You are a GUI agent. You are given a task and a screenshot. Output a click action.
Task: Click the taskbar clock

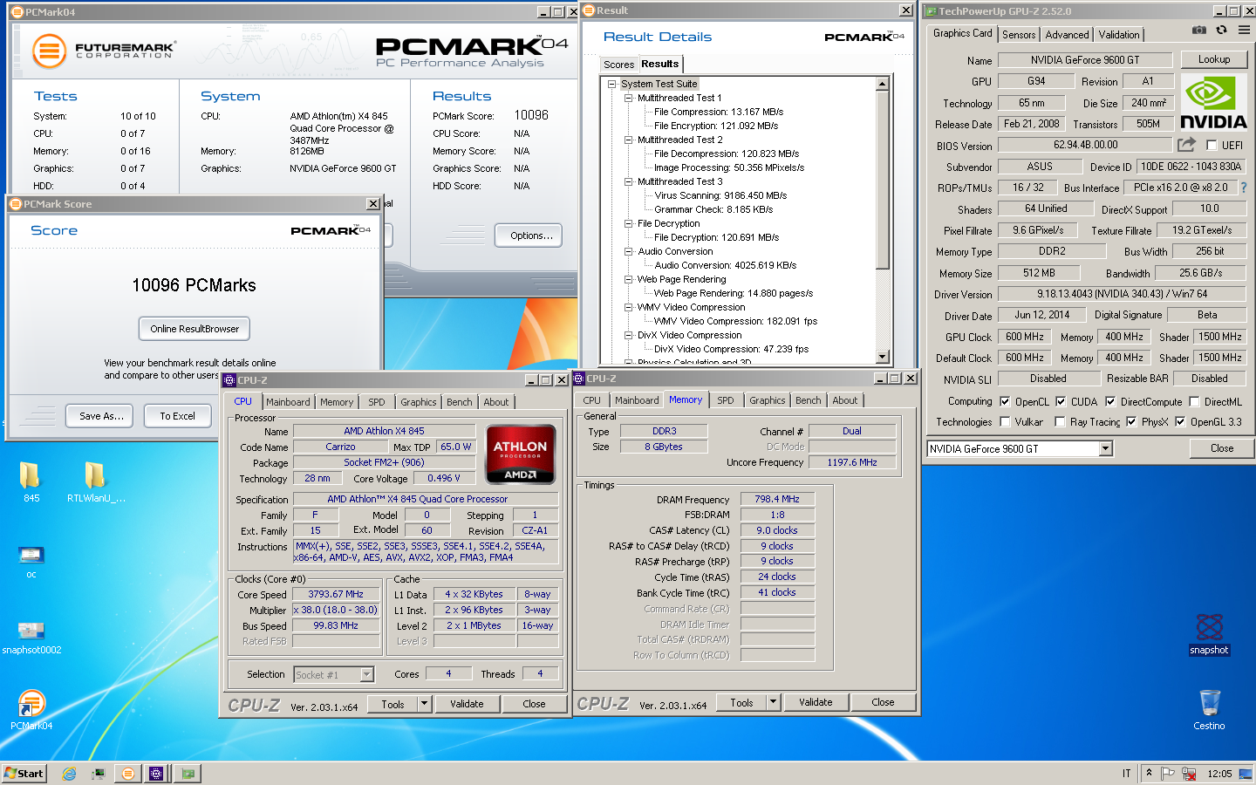click(1219, 774)
